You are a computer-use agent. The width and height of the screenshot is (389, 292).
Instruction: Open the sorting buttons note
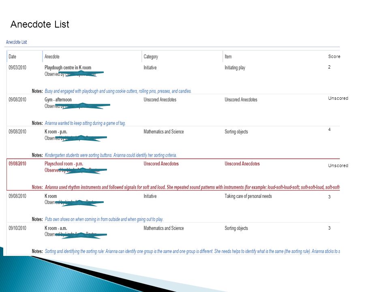[111, 155]
